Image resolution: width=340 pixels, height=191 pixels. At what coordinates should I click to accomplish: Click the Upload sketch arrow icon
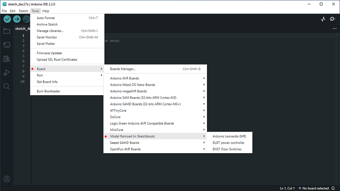[17, 19]
